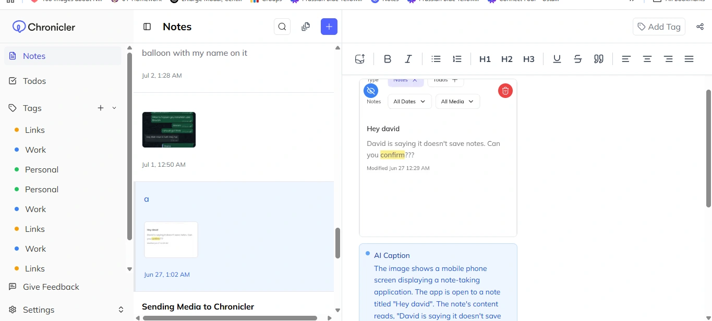Viewport: 712px width, 321px height.
Task: Click the 'Jul 1, 12:50 AM' timestamp
Action: coord(164,165)
